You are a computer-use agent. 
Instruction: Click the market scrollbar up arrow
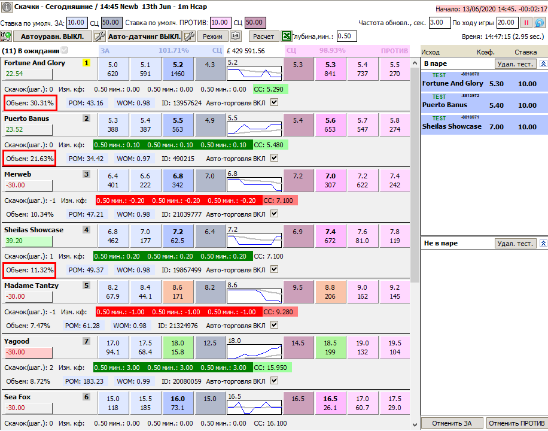(415, 63)
